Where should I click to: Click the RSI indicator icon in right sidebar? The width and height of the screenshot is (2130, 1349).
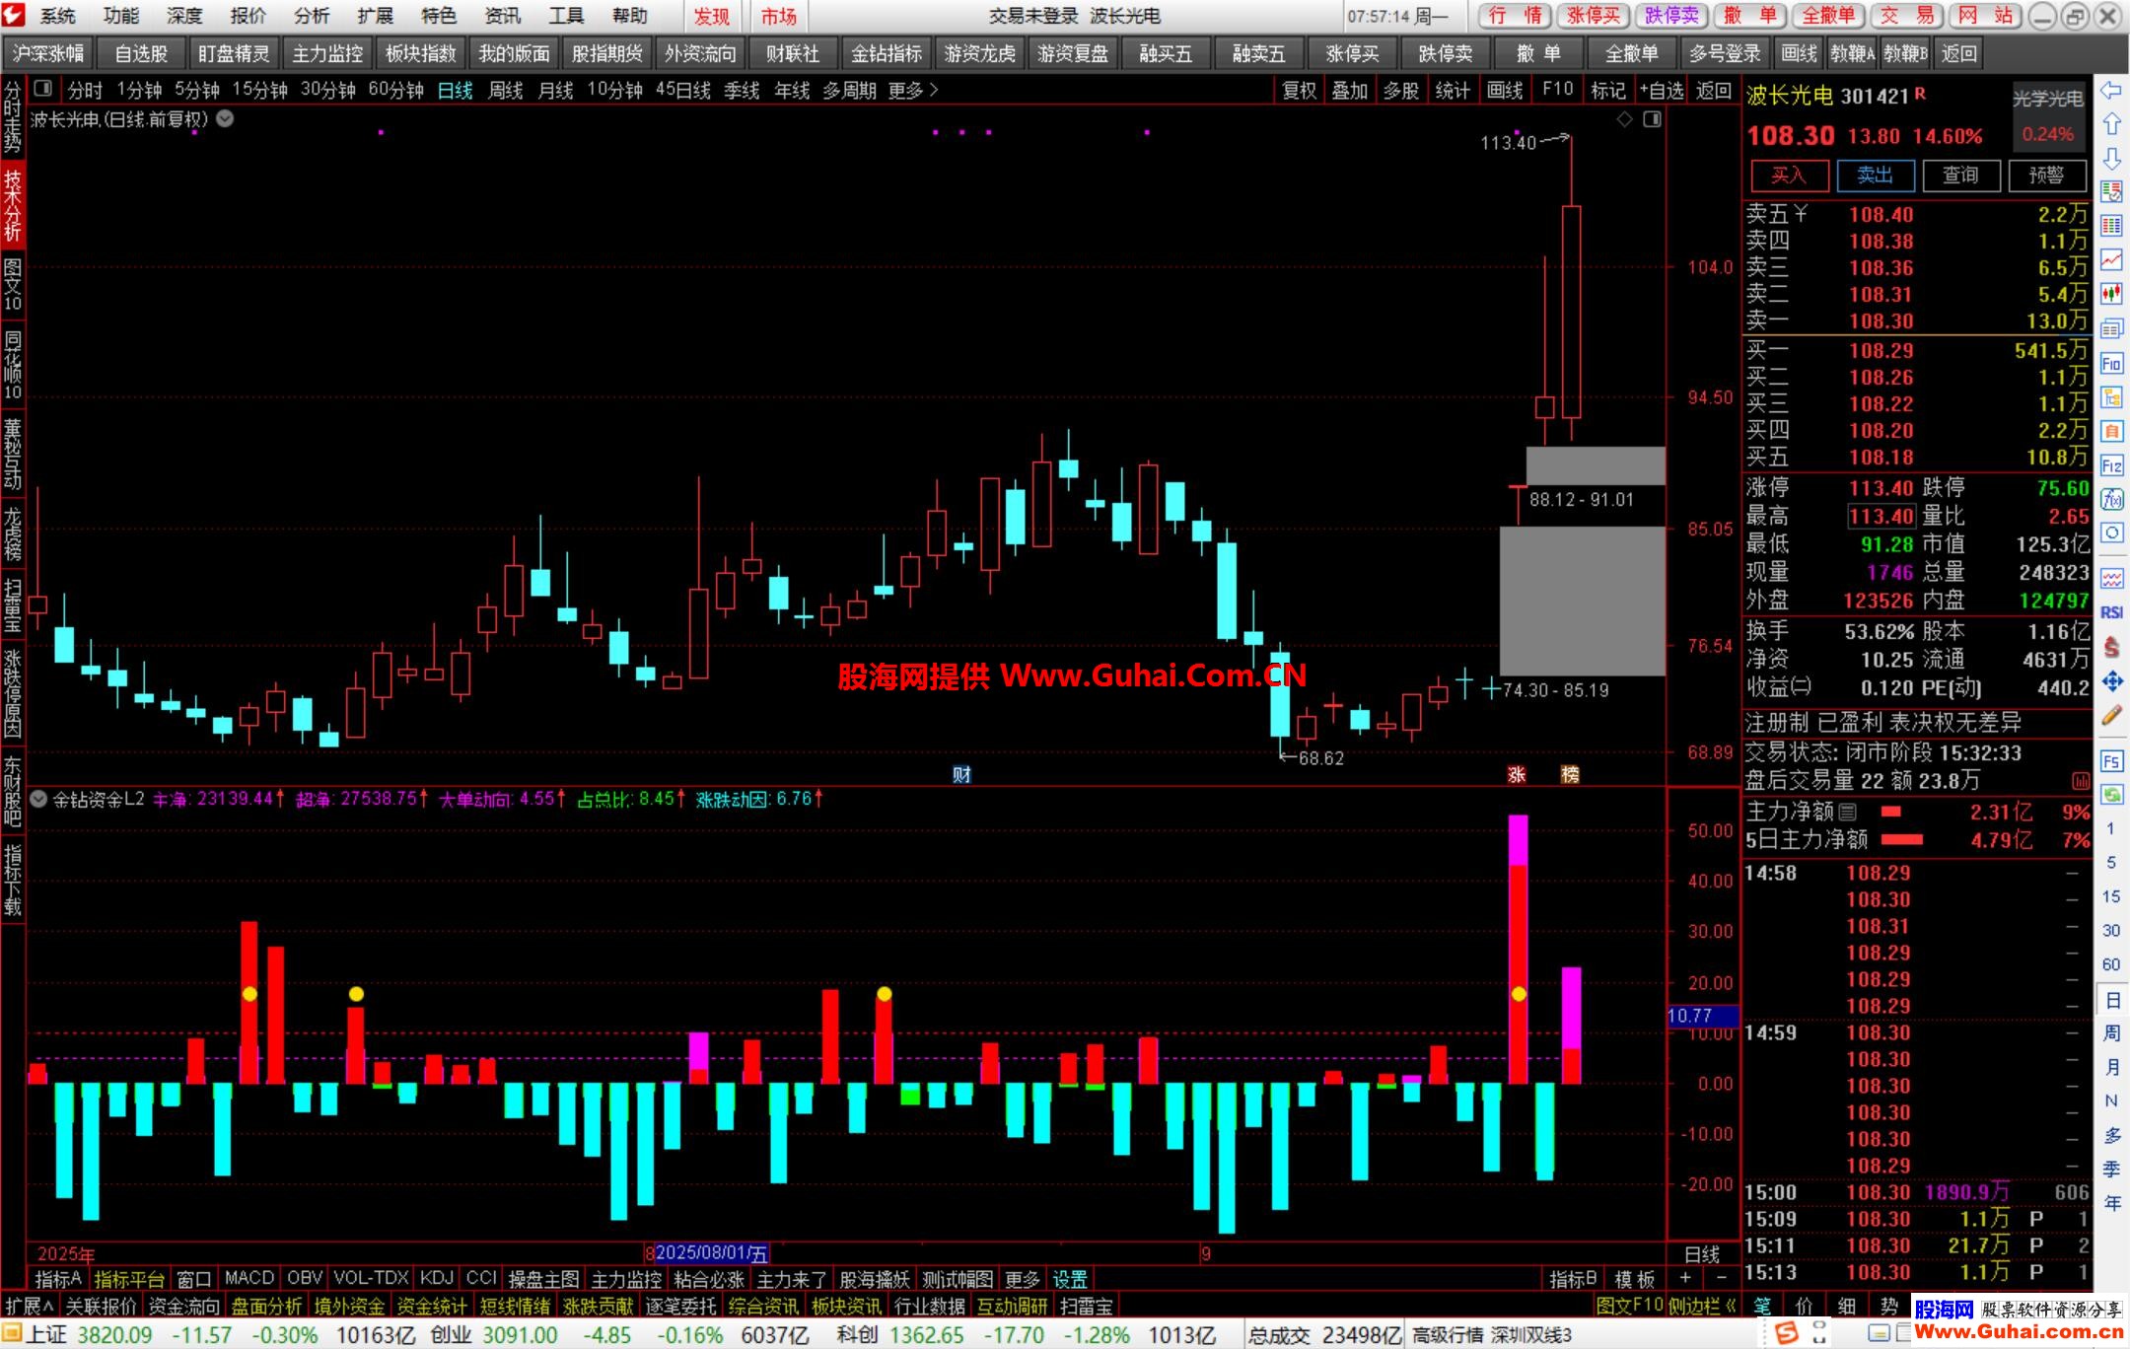pos(2111,612)
